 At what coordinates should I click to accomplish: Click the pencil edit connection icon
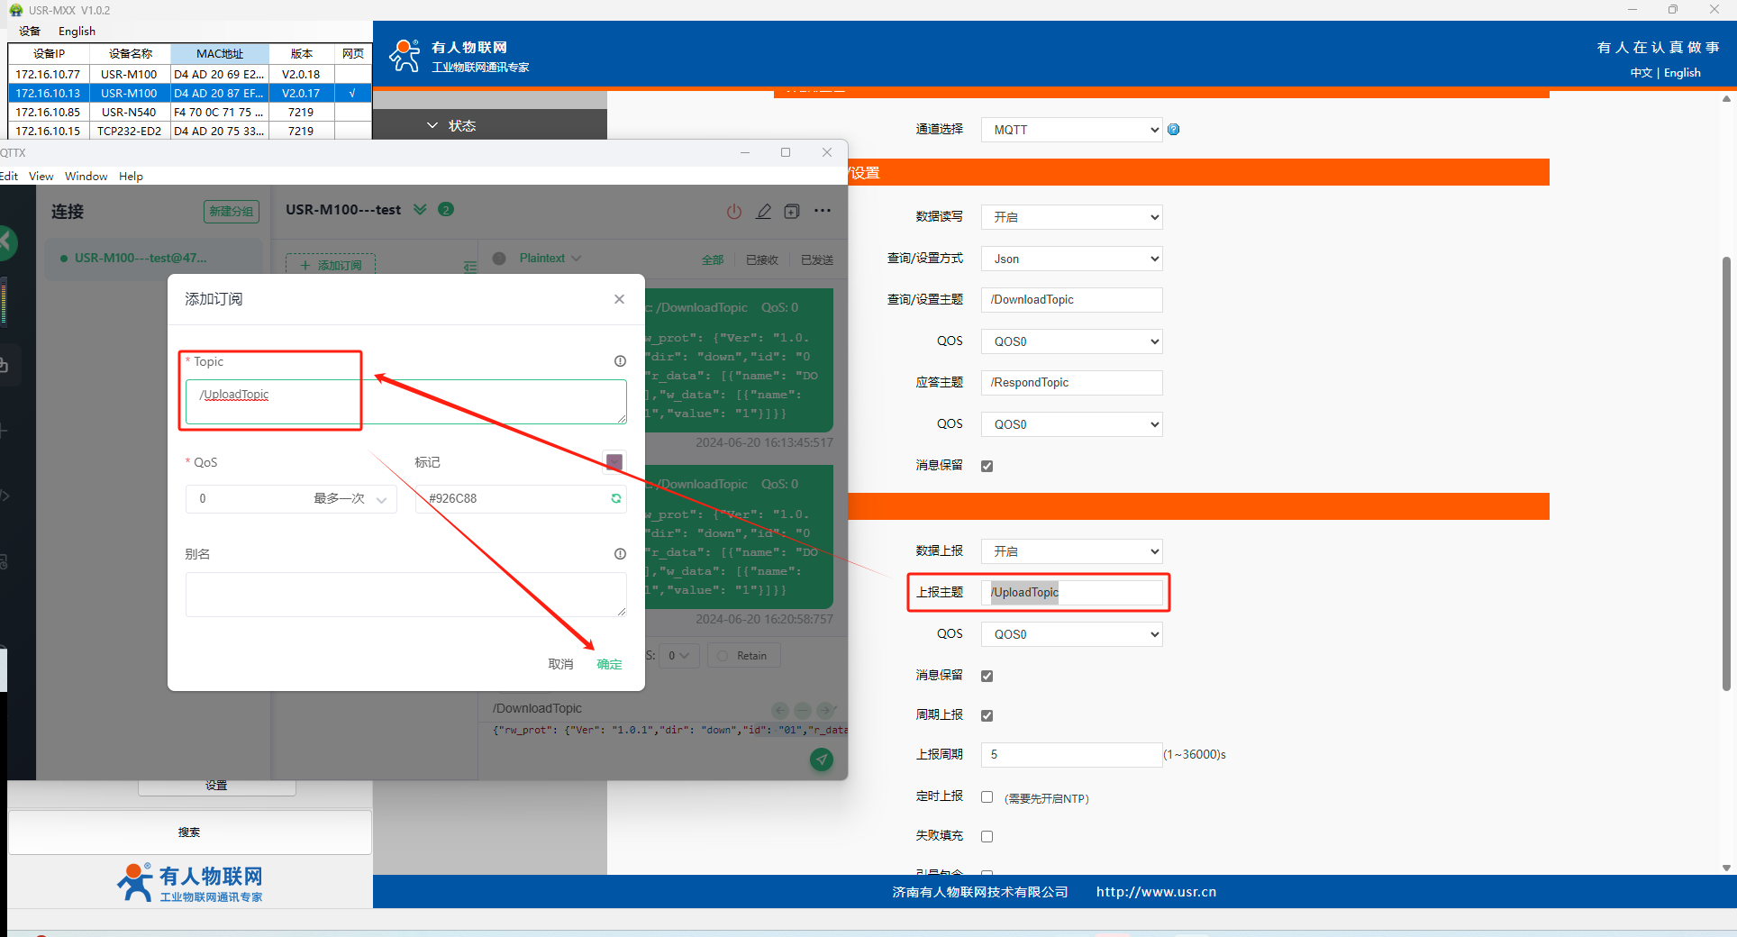[x=763, y=212]
